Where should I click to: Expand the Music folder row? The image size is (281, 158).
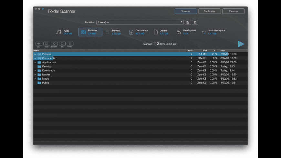click(x=35, y=79)
